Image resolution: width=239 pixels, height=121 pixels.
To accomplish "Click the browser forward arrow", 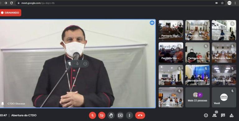I will (6, 3).
